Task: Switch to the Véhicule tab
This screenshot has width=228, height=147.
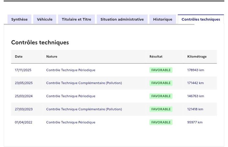Action: [x=45, y=19]
